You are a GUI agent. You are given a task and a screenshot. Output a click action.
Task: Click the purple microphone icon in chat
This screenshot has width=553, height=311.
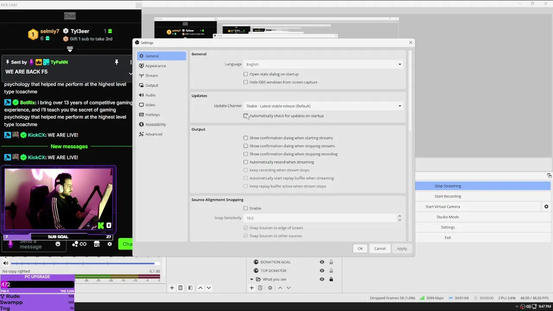(x=11, y=244)
